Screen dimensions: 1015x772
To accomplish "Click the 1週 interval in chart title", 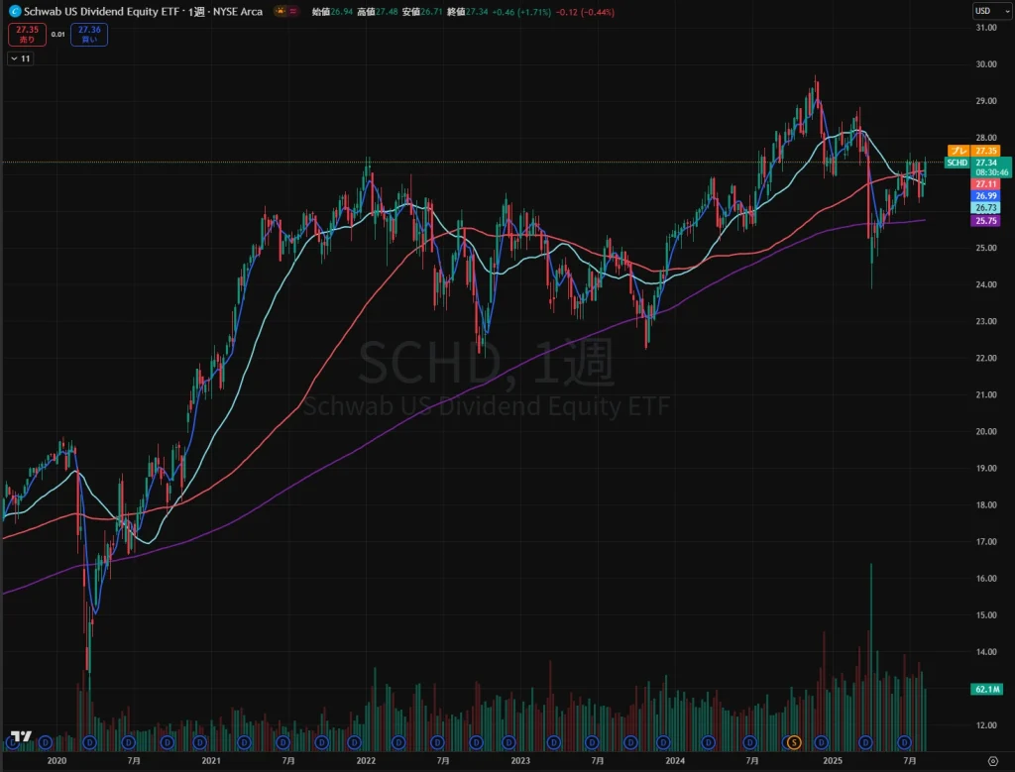I will 194,11.
